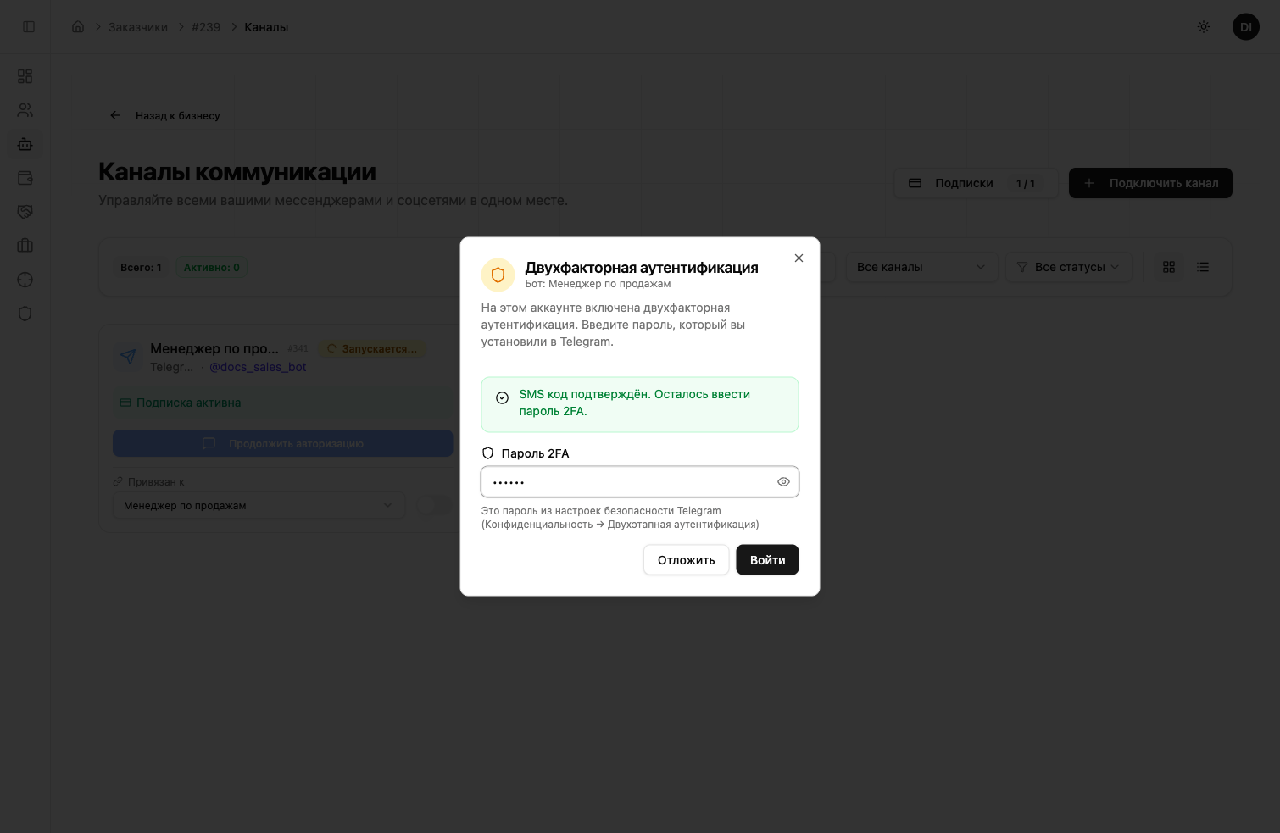Expand the 'Менеджер по продажам' binding dropdown
The height and width of the screenshot is (833, 1280).
point(259,505)
